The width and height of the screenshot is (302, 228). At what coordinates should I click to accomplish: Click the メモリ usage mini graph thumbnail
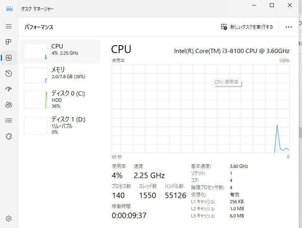point(36,75)
